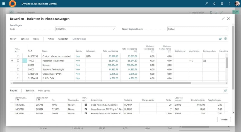Image resolution: width=241 pixels, height=132 pixels.
Task: Share the vendor list via share icon
Action: point(220,39)
